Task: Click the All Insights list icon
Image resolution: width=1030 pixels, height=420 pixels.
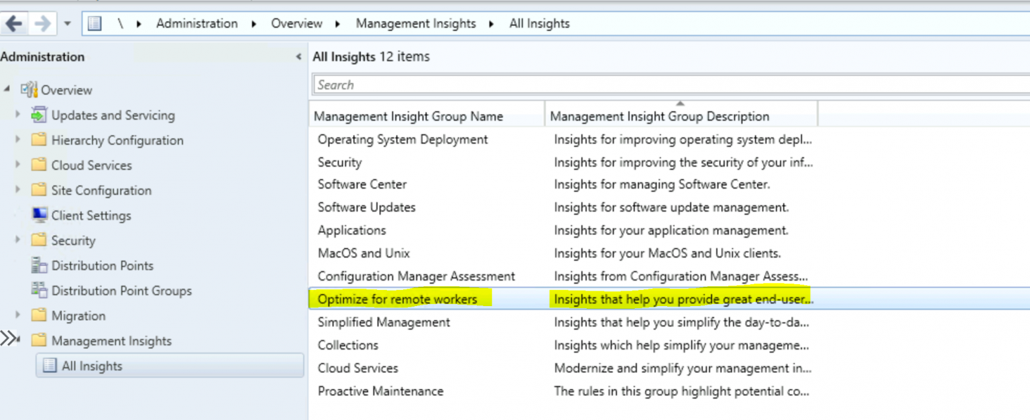Action: (x=49, y=366)
